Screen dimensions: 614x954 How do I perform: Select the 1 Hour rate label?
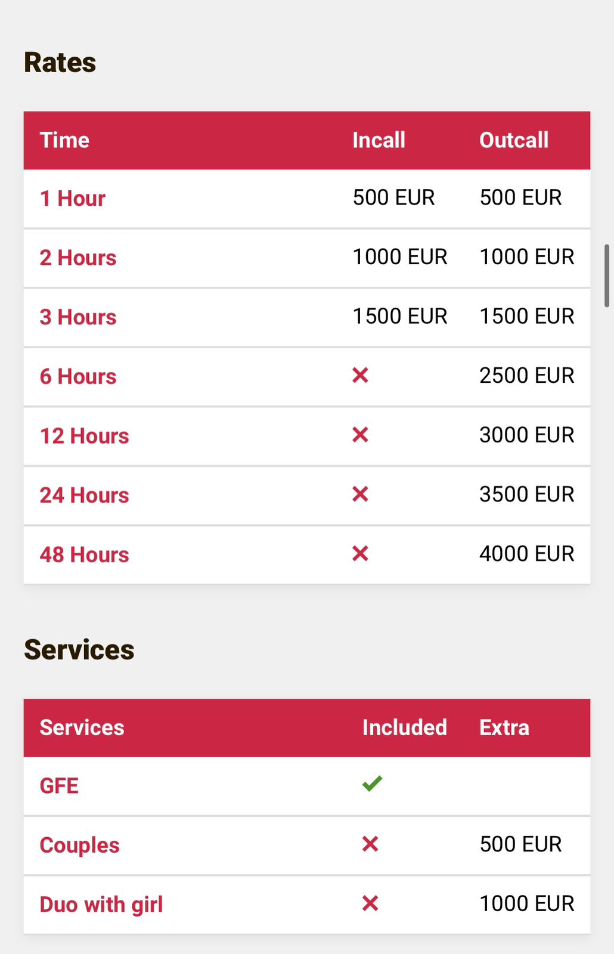pyautogui.click(x=72, y=199)
